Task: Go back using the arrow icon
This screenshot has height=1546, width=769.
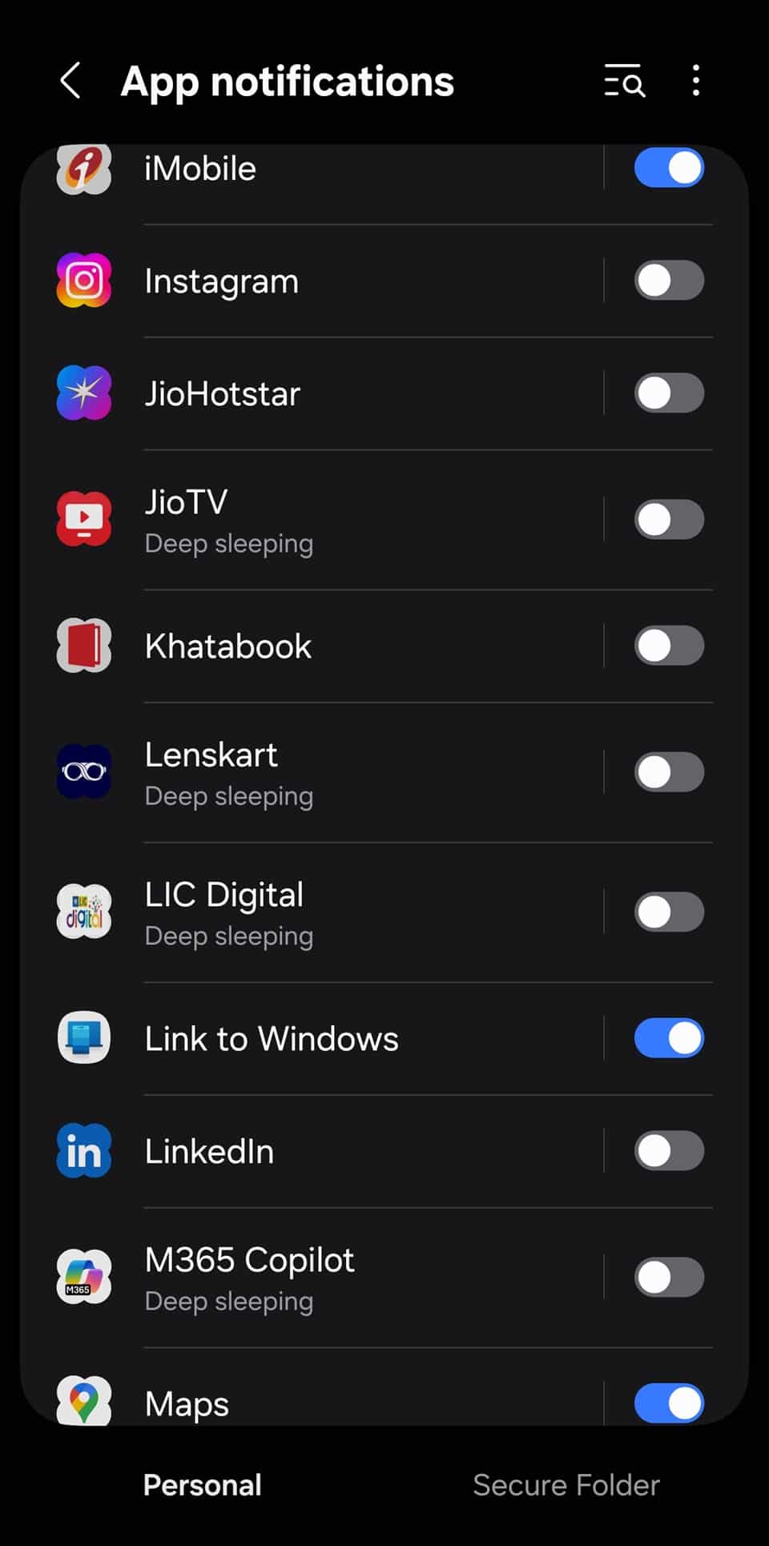Action: click(x=70, y=81)
